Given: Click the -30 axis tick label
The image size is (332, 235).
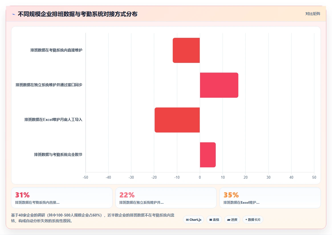Looking at the screenshot, I should tap(131, 177).
